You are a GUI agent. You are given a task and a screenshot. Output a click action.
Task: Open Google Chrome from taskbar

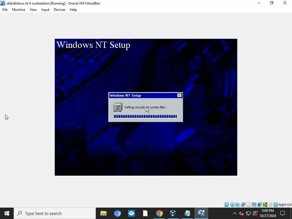(x=159, y=213)
